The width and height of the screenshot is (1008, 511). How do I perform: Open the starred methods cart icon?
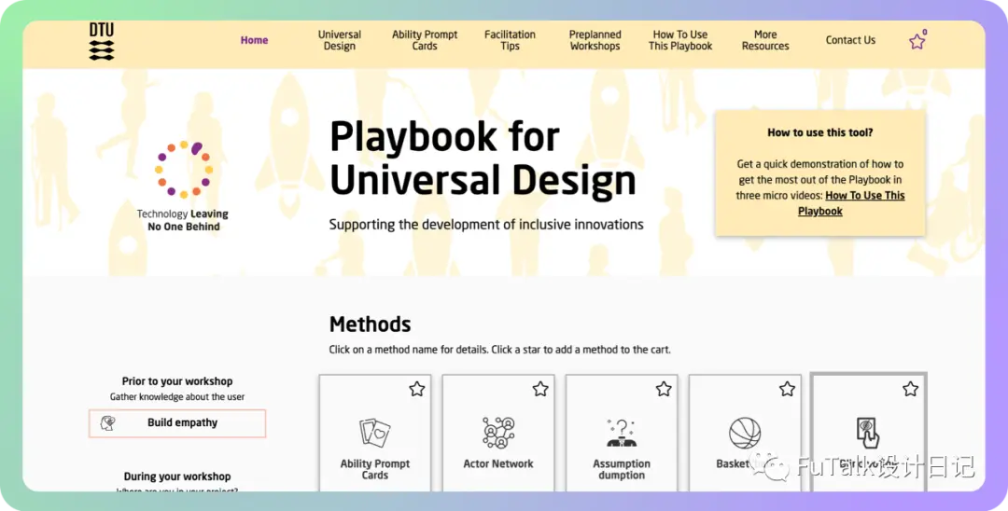coord(917,40)
